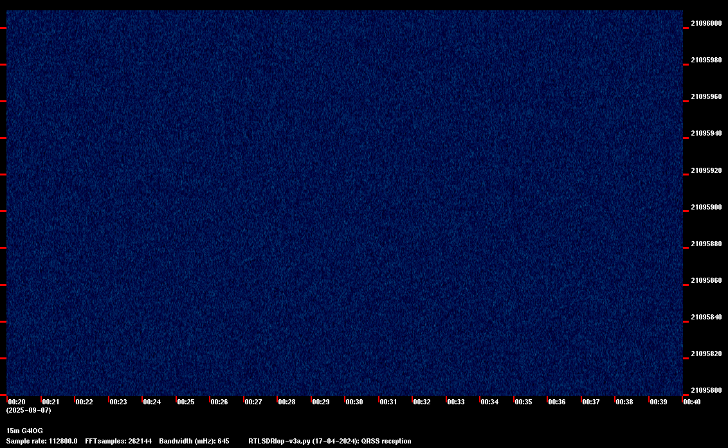Click the 00:34 time label
The image size is (728, 448).
point(489,402)
